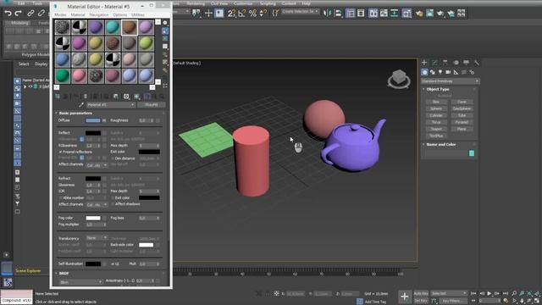
Task: Select the Move tool cross icon
Action: pos(208,14)
